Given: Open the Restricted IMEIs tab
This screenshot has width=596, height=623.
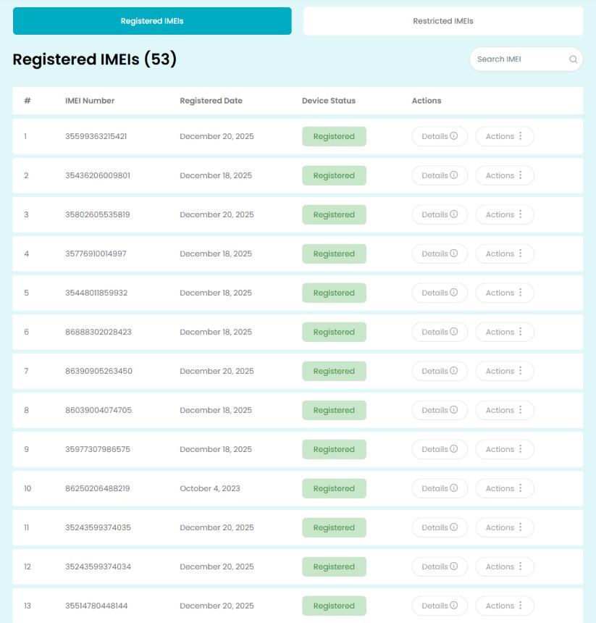Looking at the screenshot, I should tap(443, 21).
